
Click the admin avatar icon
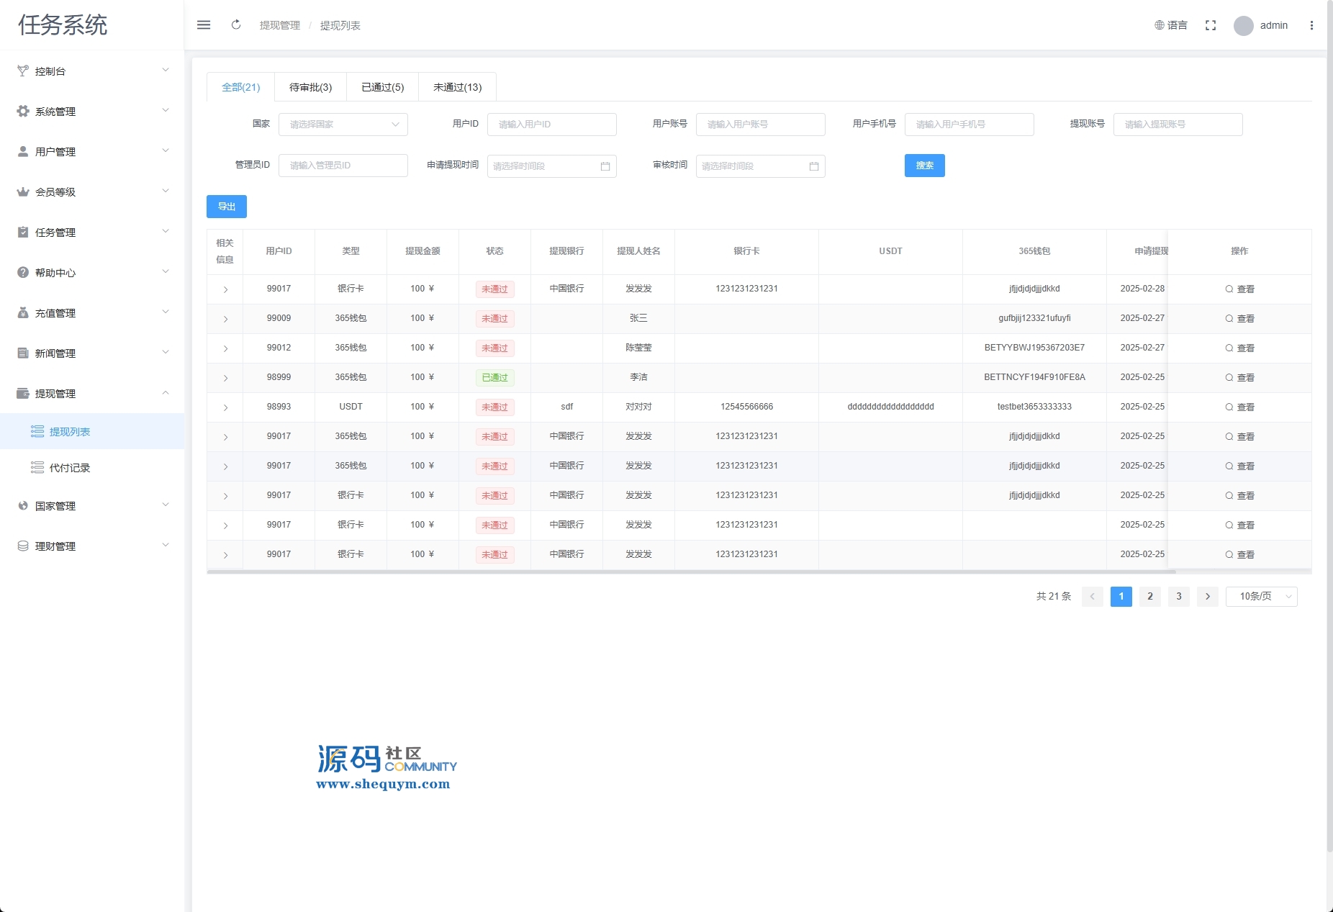point(1243,26)
